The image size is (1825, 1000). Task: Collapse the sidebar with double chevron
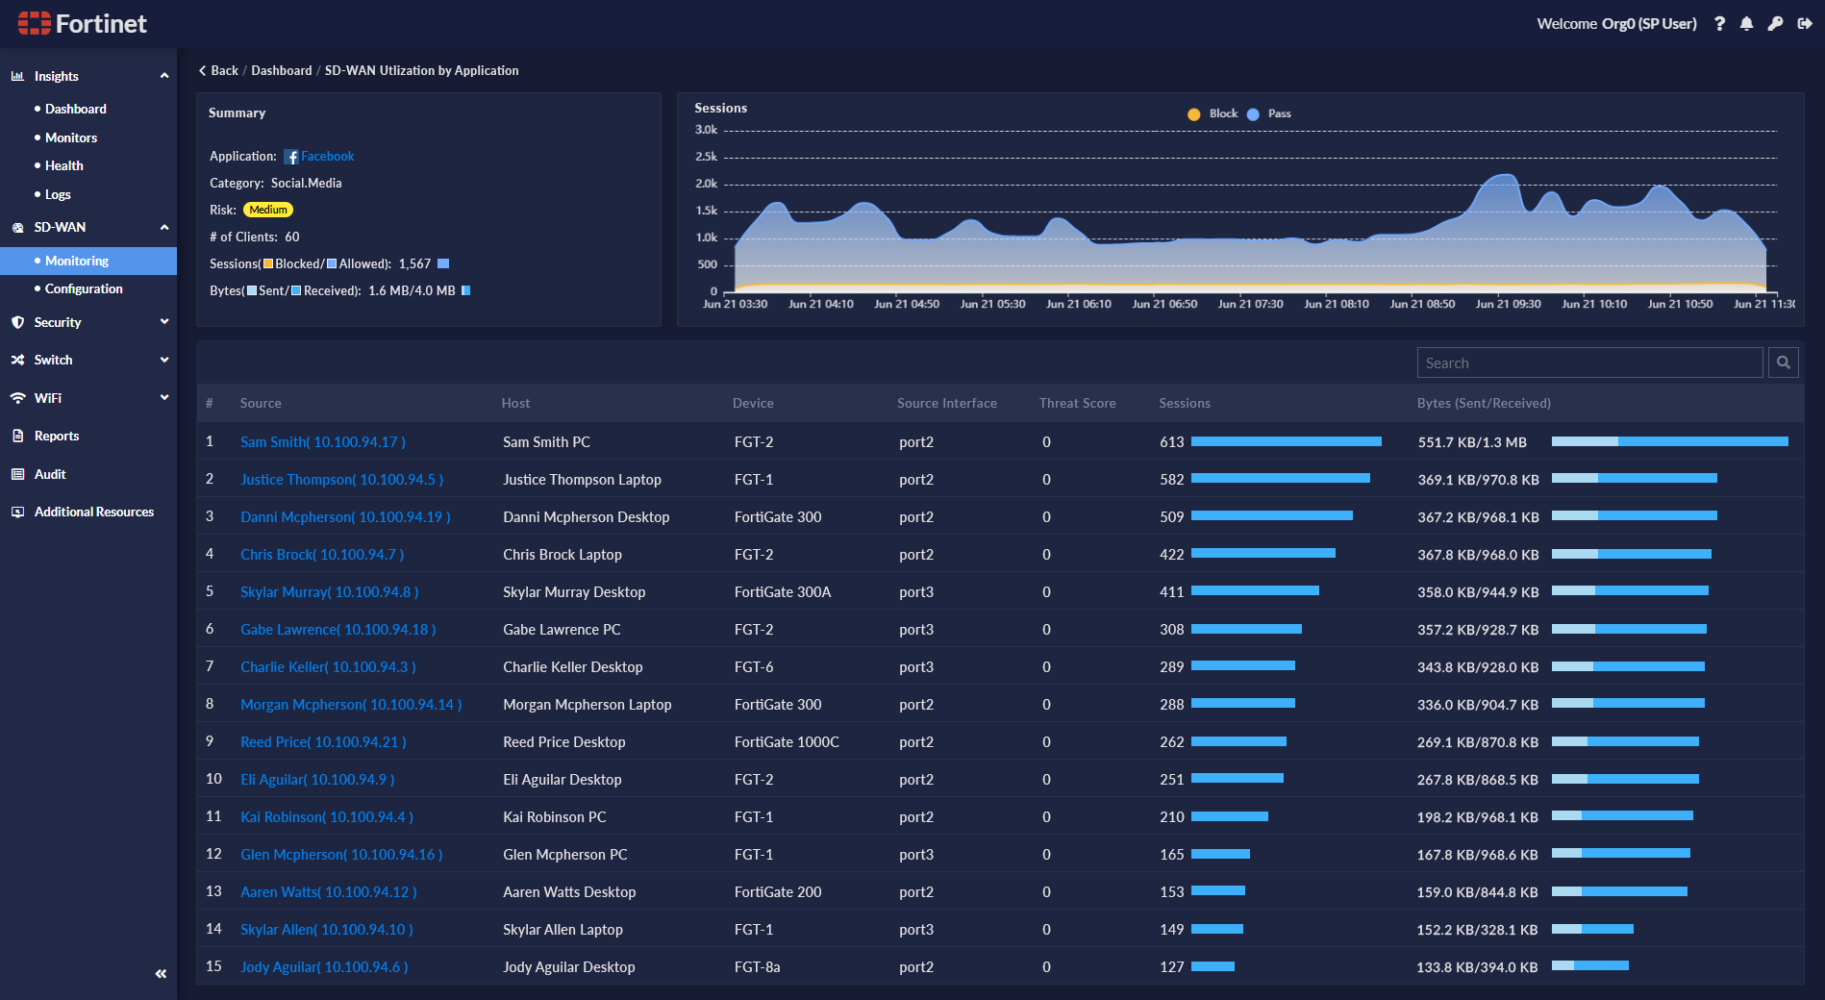(161, 974)
